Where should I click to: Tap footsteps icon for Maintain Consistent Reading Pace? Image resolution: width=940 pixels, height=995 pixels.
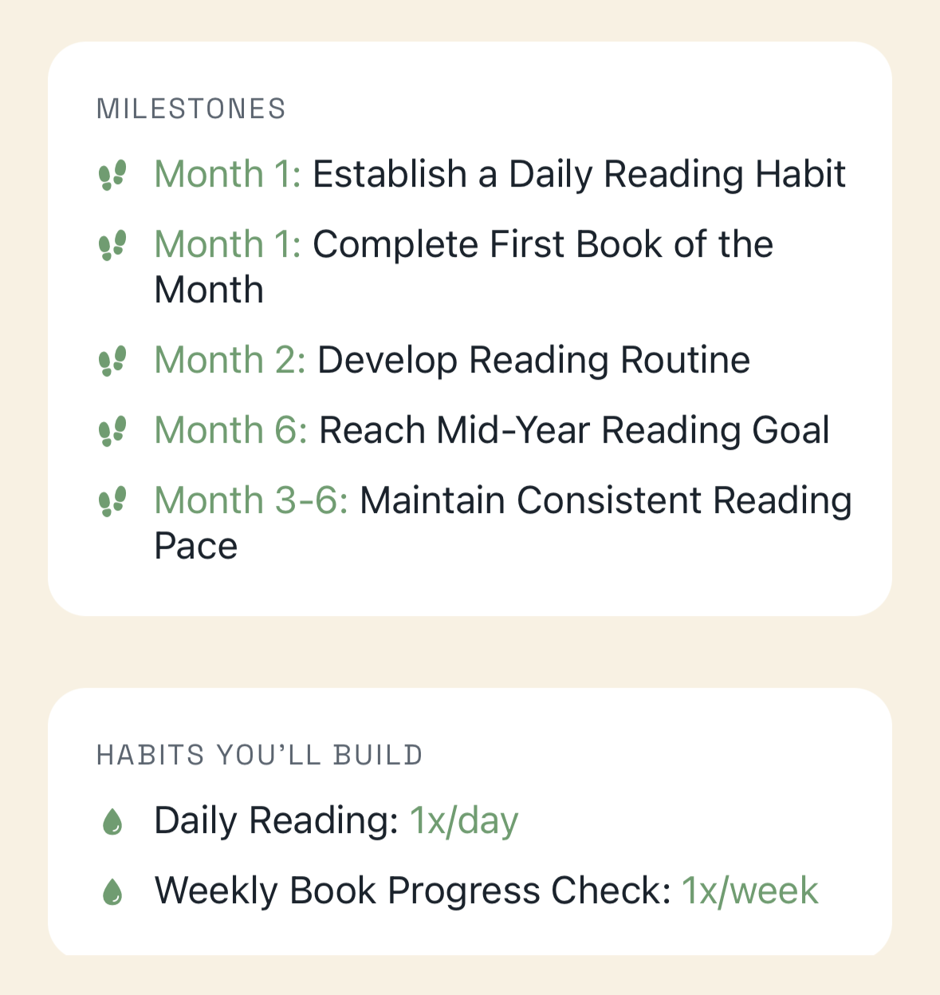point(112,501)
